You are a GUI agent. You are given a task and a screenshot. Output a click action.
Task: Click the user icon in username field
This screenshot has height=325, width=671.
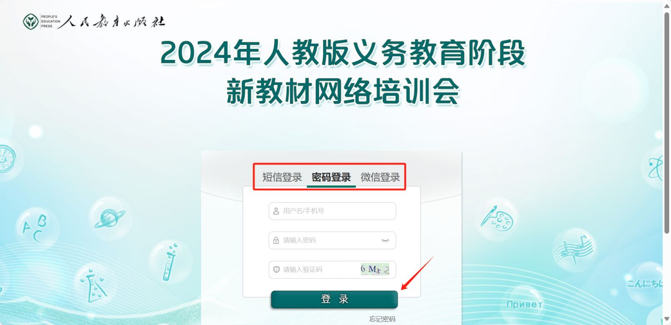[276, 211]
